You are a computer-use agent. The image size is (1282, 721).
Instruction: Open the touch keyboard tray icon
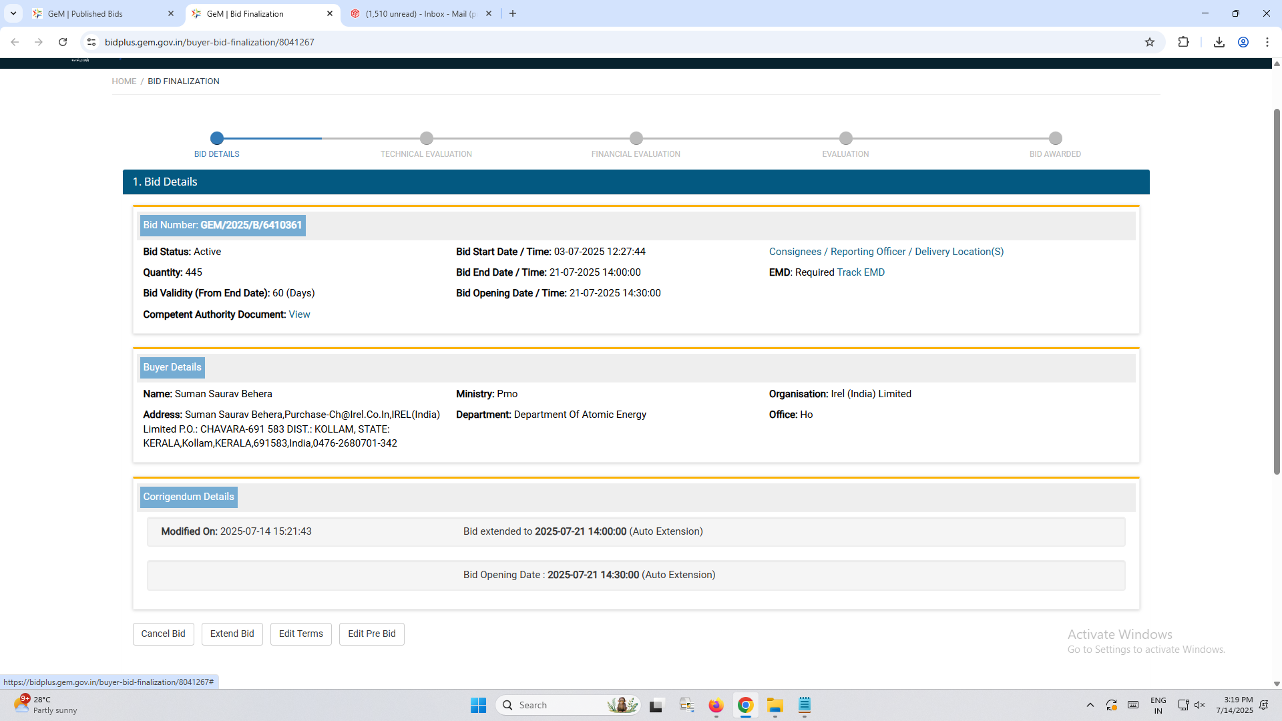1133,705
